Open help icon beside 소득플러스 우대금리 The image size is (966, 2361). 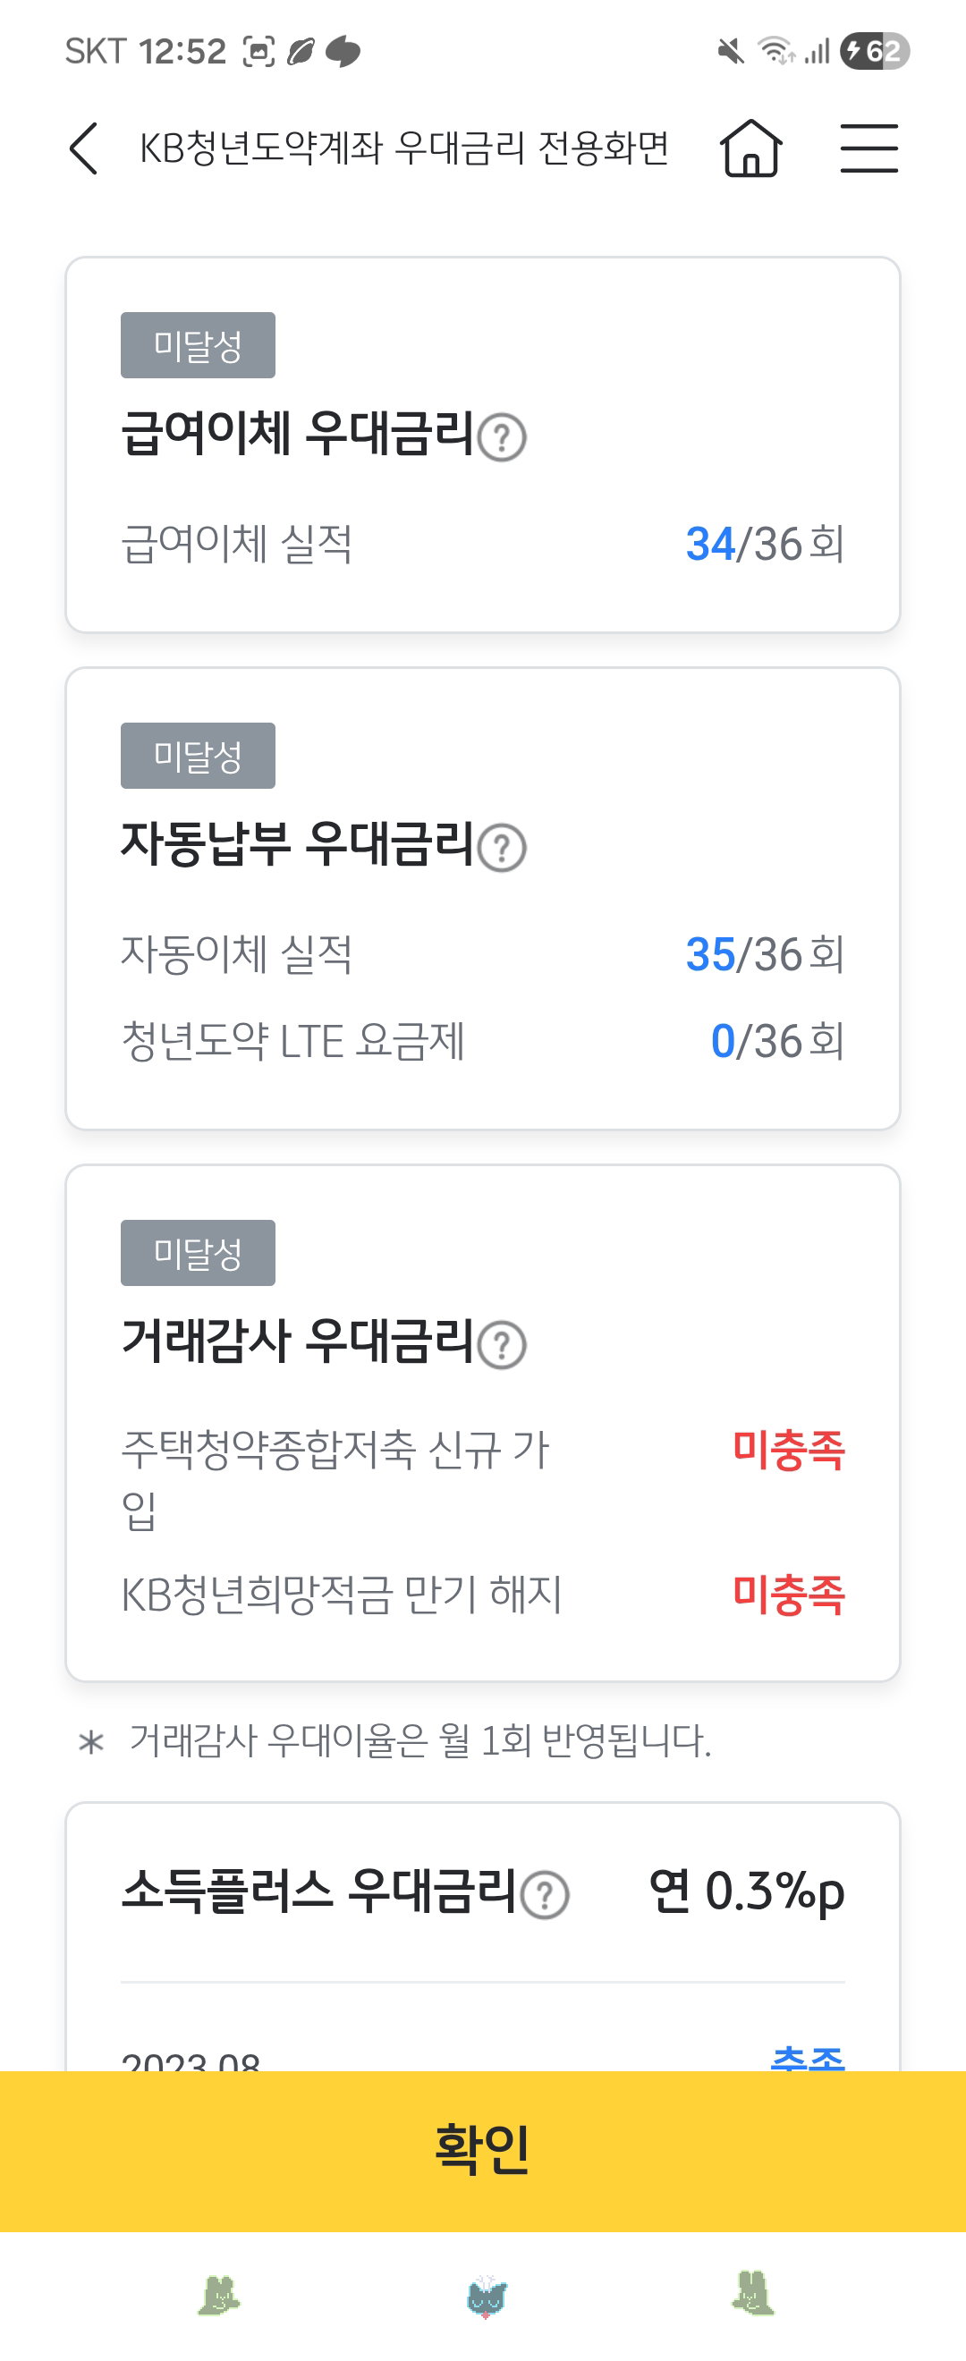pyautogui.click(x=546, y=1894)
